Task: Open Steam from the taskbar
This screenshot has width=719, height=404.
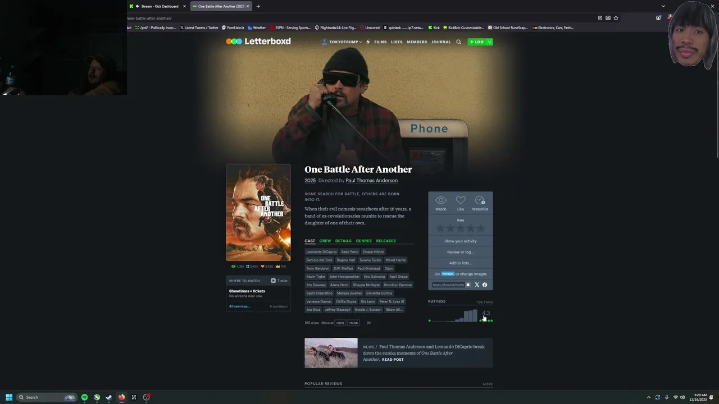Action: (109, 397)
